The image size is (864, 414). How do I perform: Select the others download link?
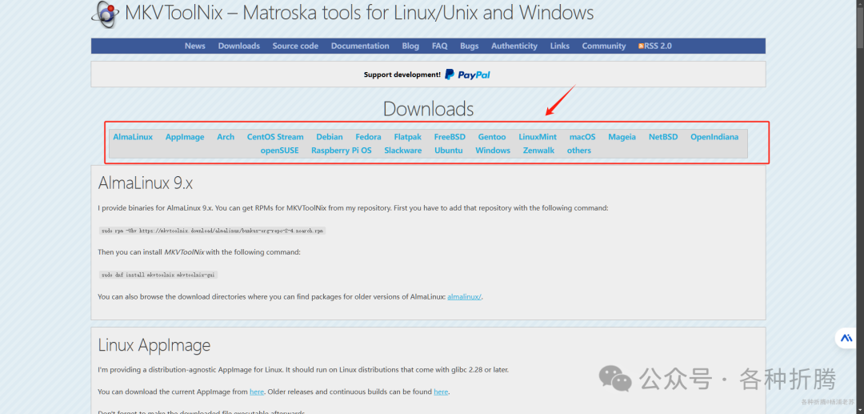[579, 150]
